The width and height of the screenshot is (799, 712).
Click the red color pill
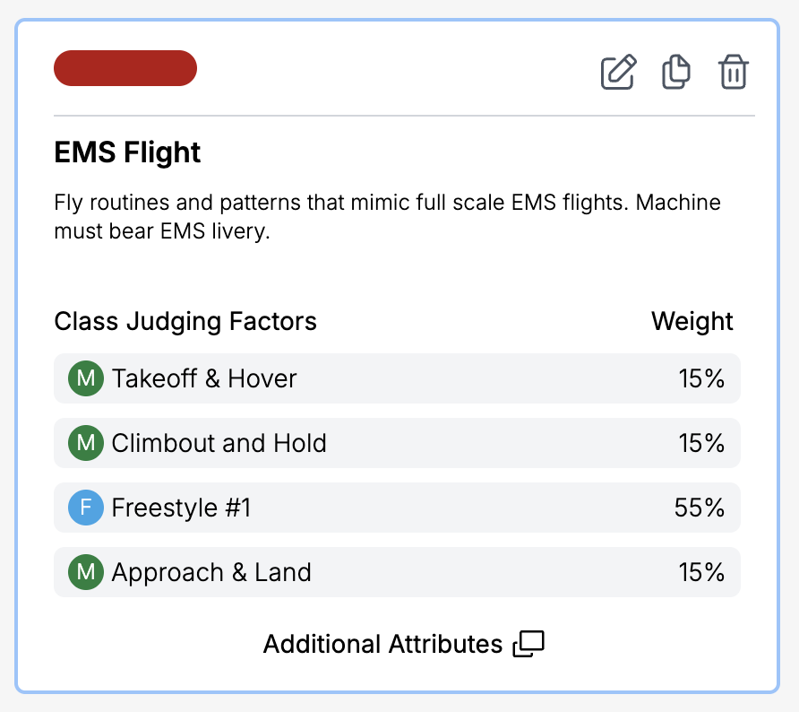125,68
